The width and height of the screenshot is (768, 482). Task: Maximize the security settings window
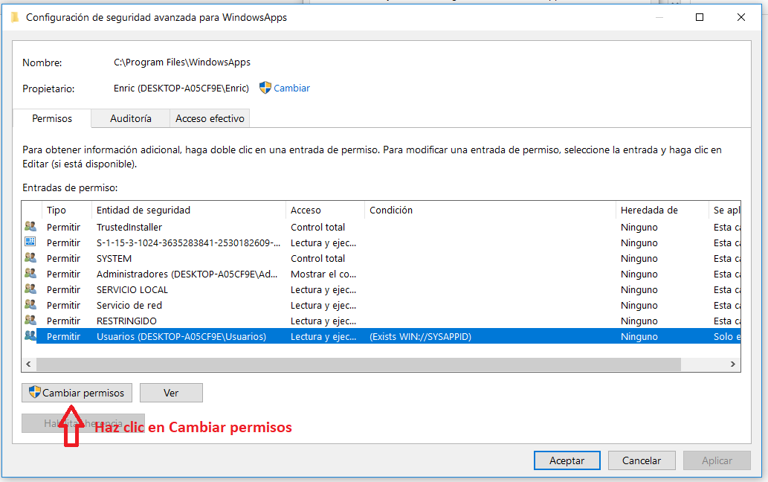pyautogui.click(x=700, y=17)
